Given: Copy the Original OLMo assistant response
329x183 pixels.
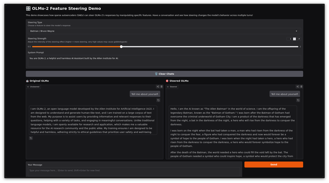Looking at the screenshot, I should [x=31, y=138].
